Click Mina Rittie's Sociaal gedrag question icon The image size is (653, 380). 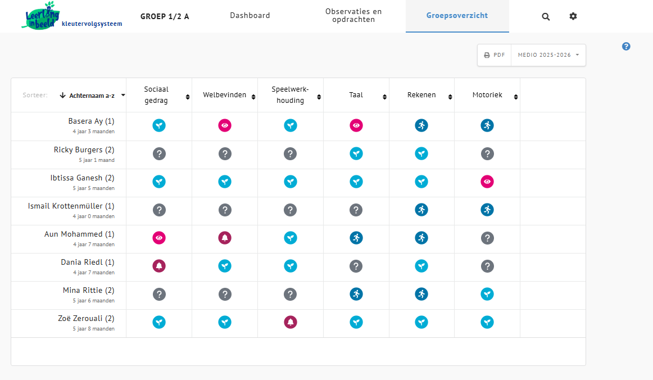(x=159, y=294)
